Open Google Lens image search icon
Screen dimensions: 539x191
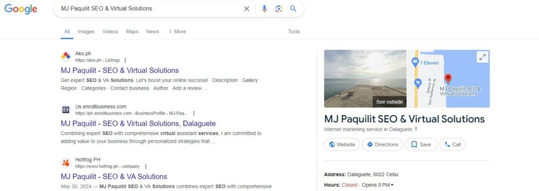tap(279, 8)
